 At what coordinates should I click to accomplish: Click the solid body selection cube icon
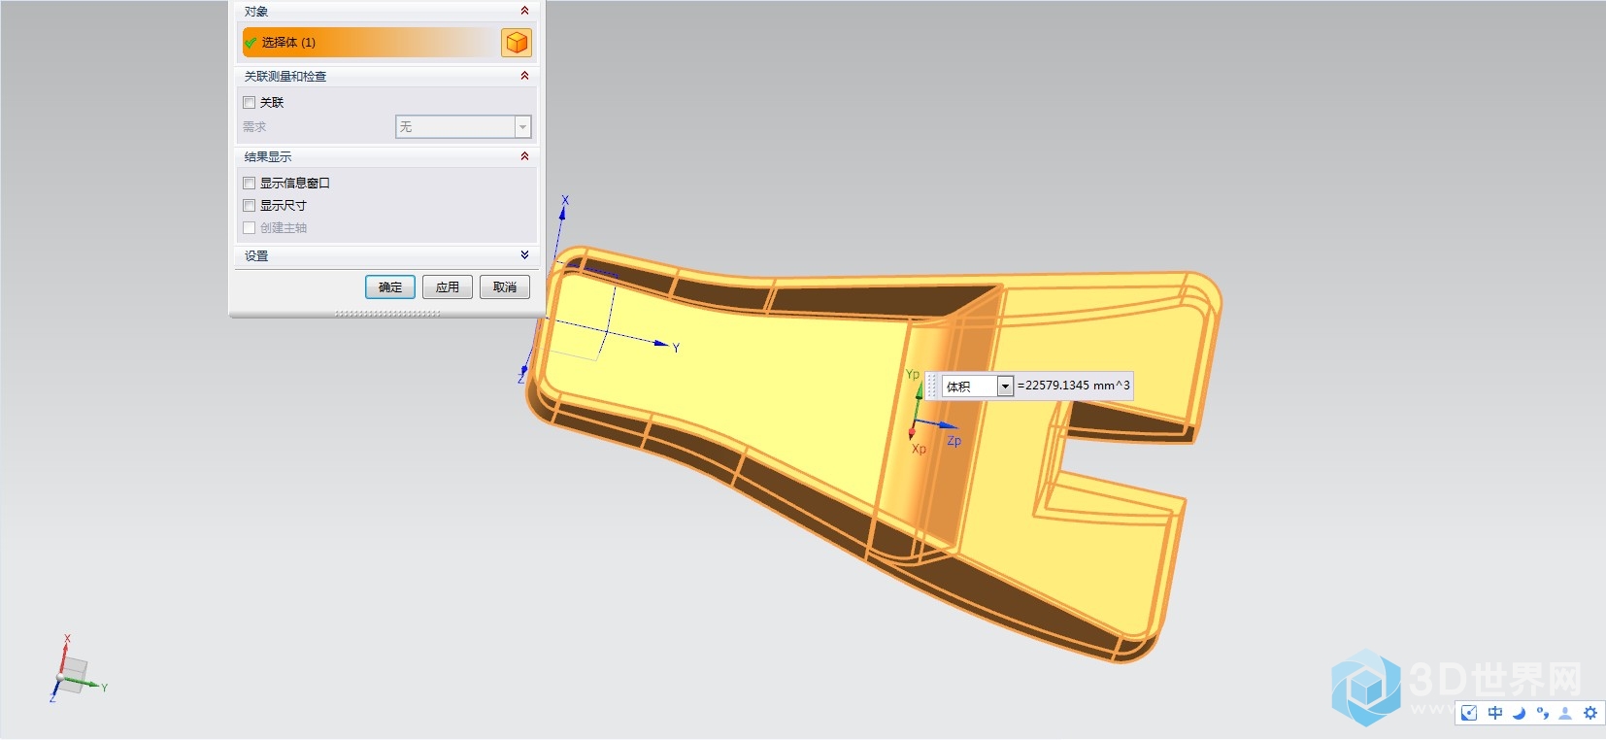tap(517, 43)
